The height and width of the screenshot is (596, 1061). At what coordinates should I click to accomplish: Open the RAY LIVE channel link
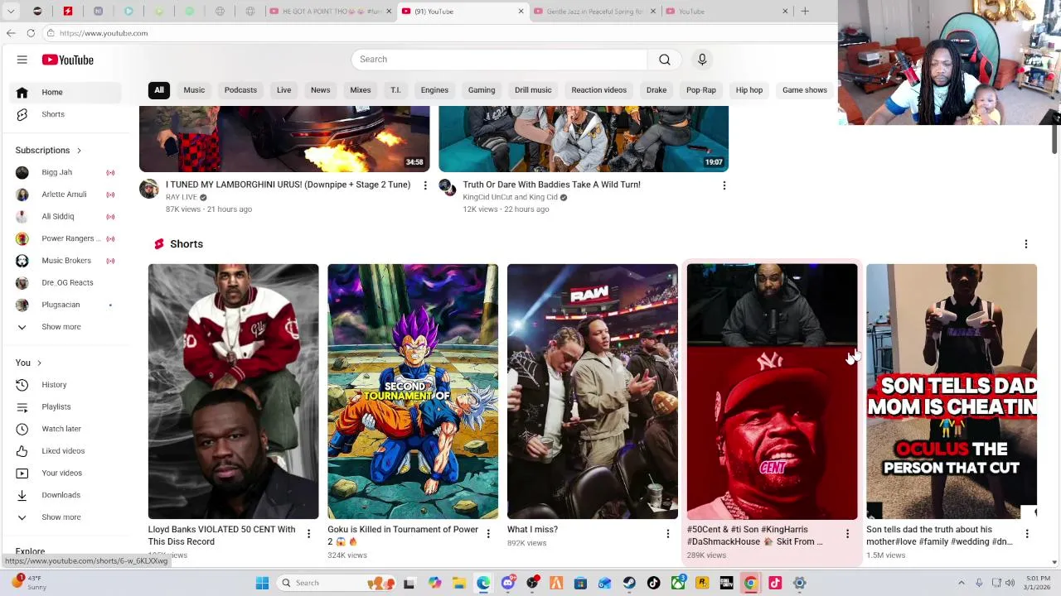click(182, 198)
